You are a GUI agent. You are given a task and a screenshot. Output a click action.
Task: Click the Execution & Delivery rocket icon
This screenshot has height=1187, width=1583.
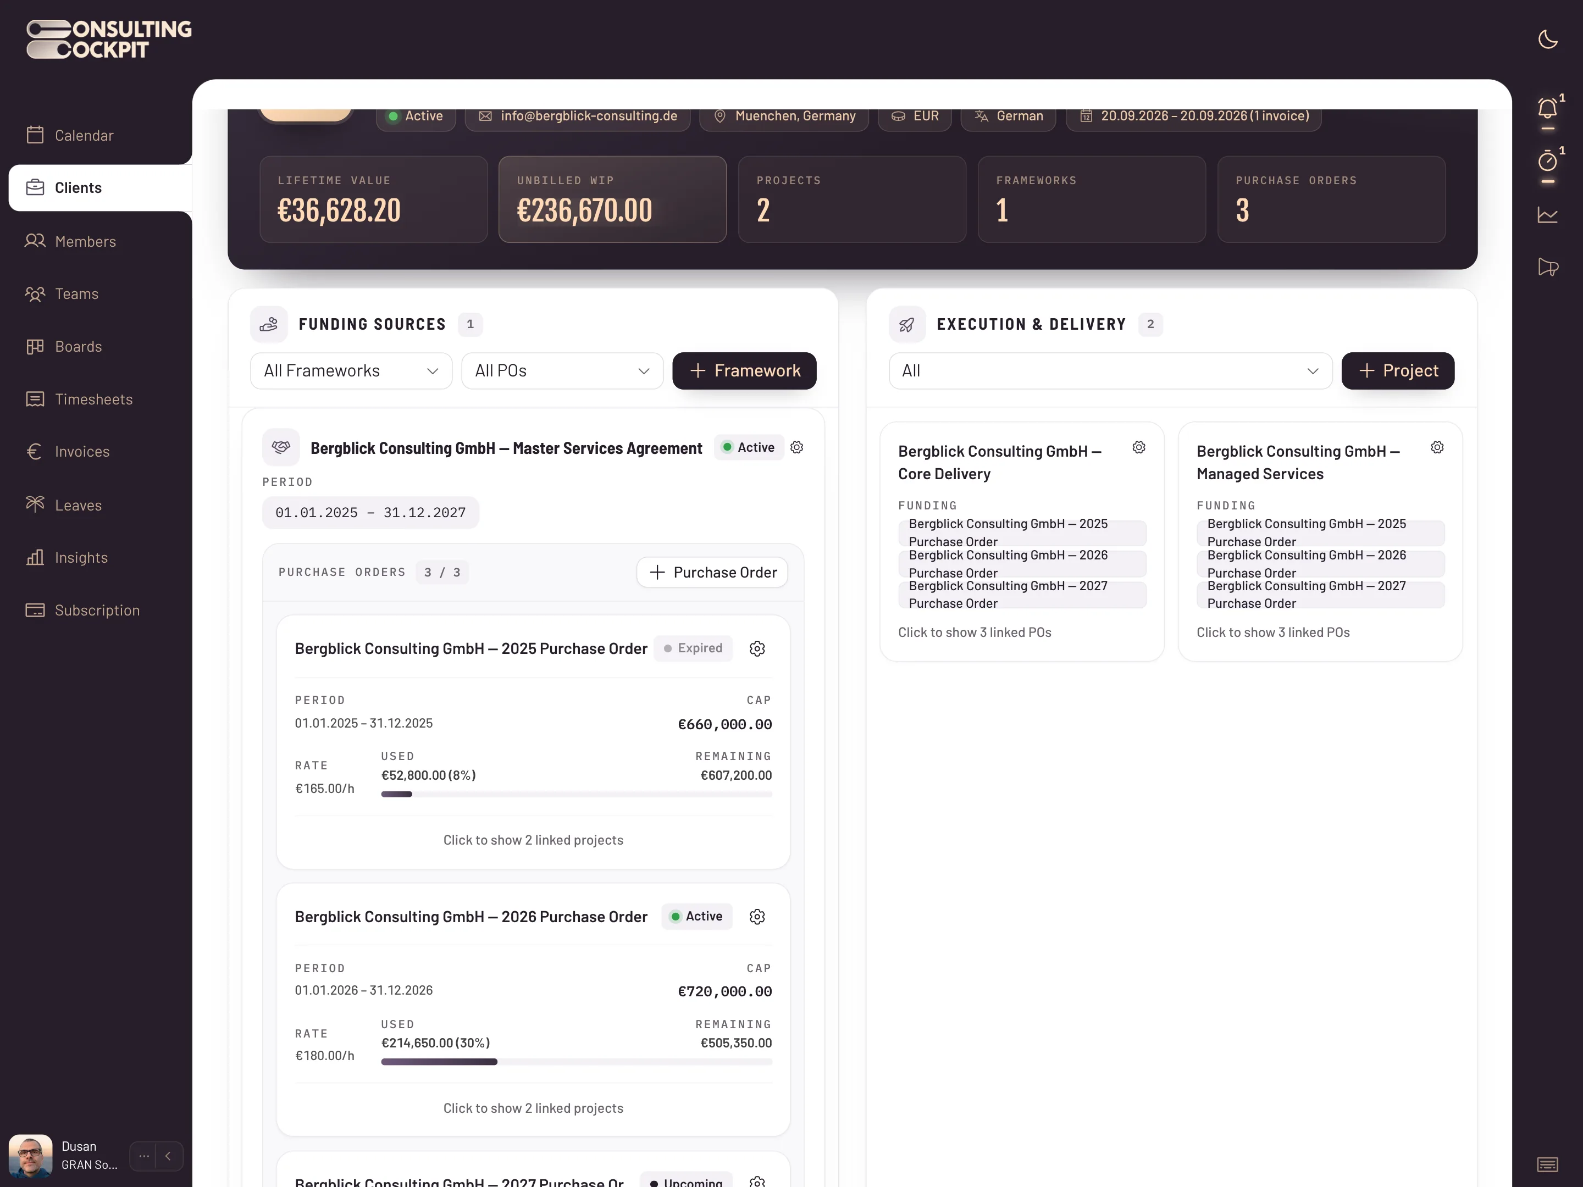[x=907, y=324]
